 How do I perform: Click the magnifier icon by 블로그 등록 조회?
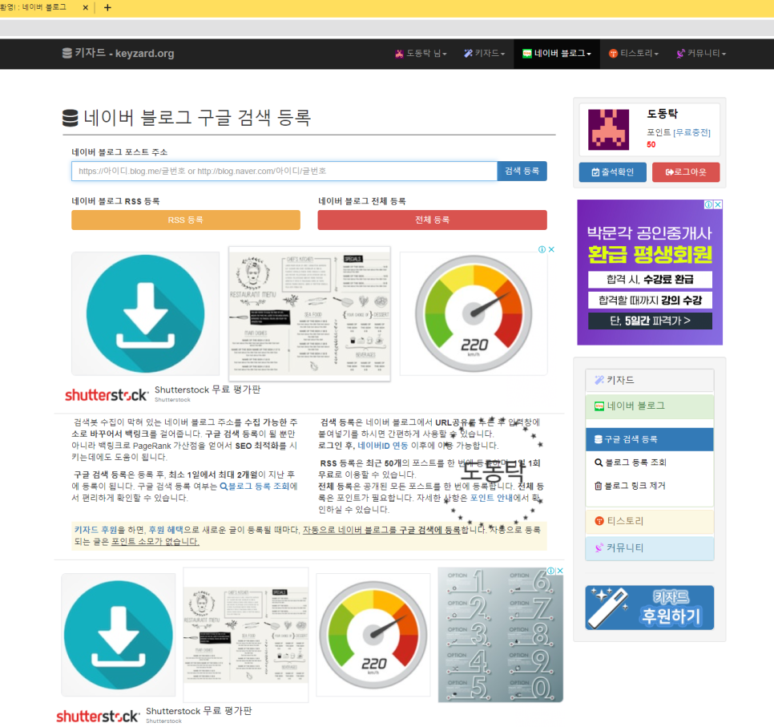[x=599, y=462]
